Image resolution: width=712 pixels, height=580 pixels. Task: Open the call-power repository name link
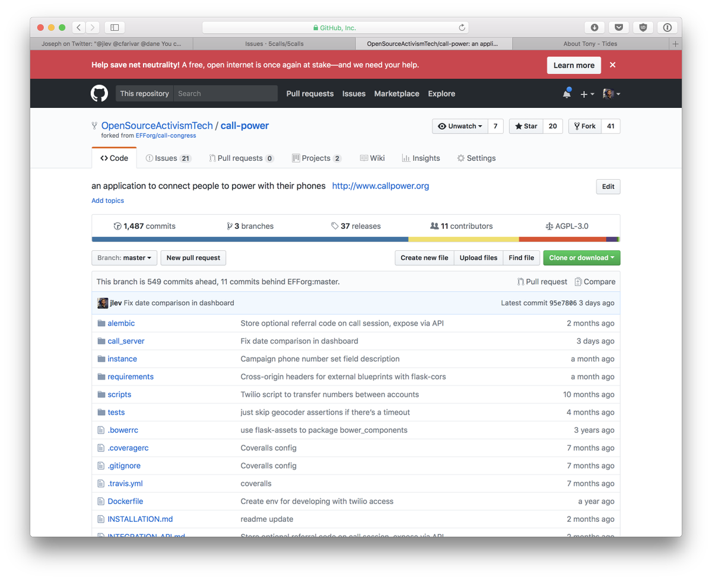(244, 126)
